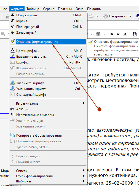Click the Decrease font icon in the menu
Viewport: 139px width, 186px height.
tap(12, 89)
